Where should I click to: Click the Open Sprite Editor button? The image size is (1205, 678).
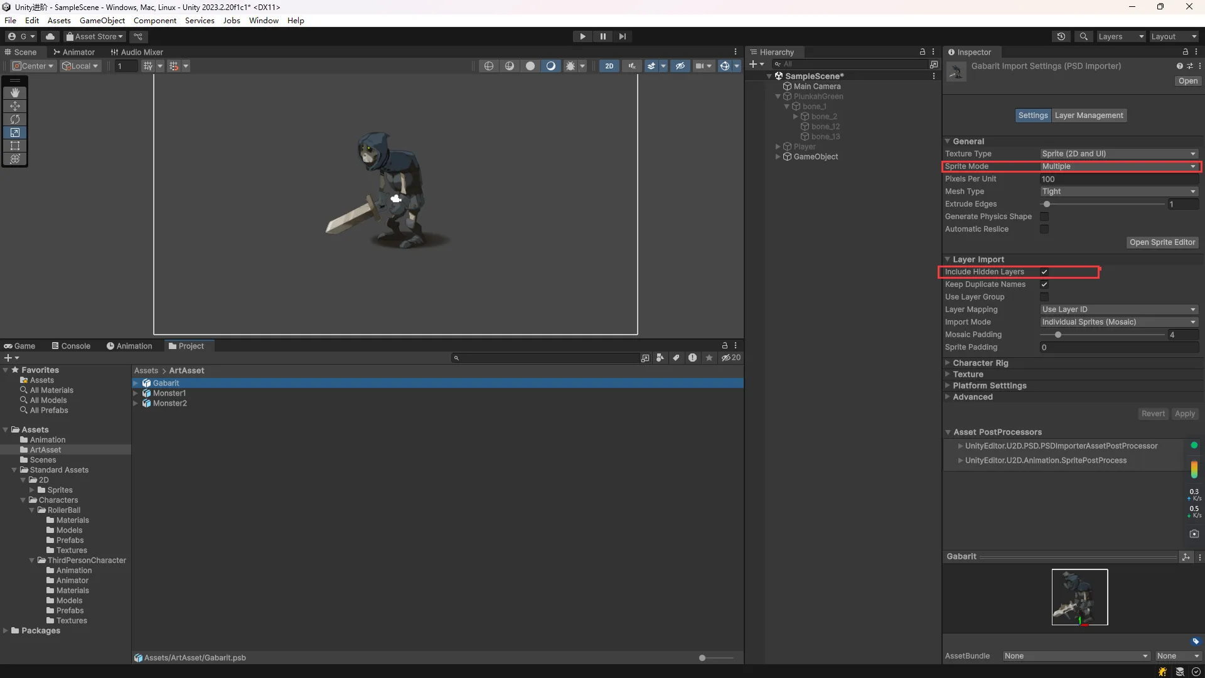[x=1162, y=242]
